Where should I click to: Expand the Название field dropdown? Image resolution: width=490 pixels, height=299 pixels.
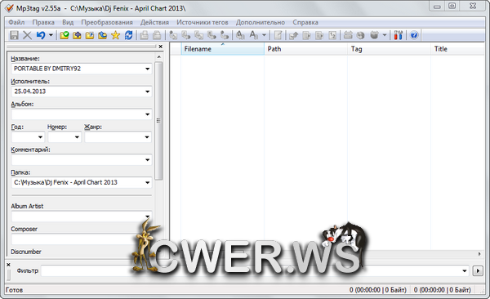(x=147, y=69)
